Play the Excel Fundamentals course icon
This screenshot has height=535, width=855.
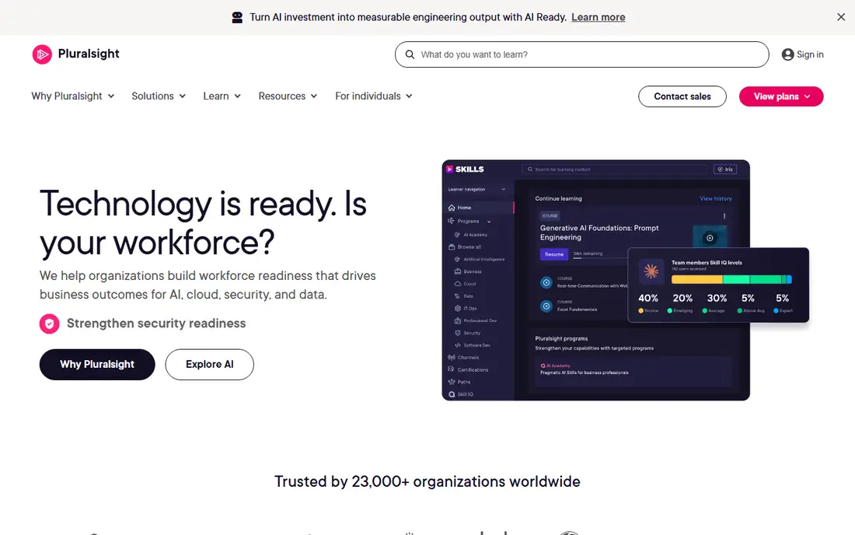click(546, 306)
